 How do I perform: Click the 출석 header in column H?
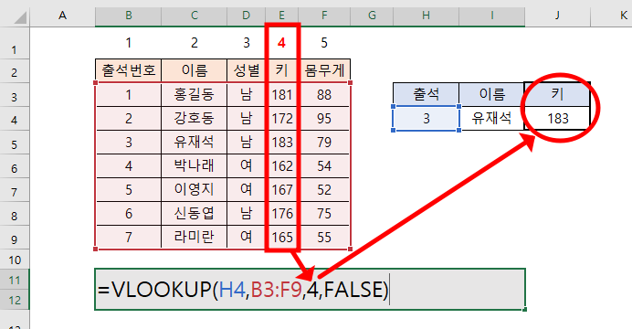pos(426,95)
